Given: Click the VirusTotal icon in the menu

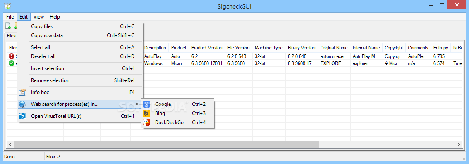Looking at the screenshot, I should pyautogui.click(x=22, y=116).
